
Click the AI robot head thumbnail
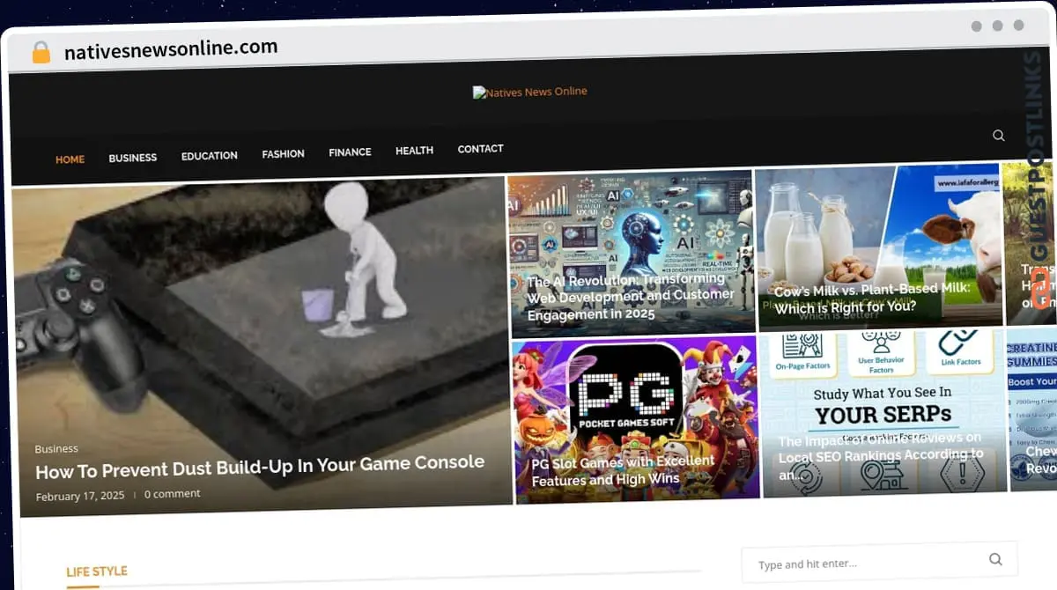pyautogui.click(x=632, y=254)
